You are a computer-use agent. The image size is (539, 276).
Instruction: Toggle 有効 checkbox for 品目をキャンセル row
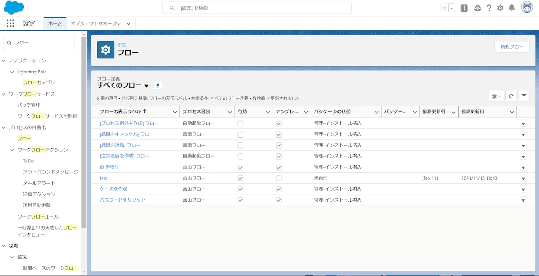tap(240, 134)
